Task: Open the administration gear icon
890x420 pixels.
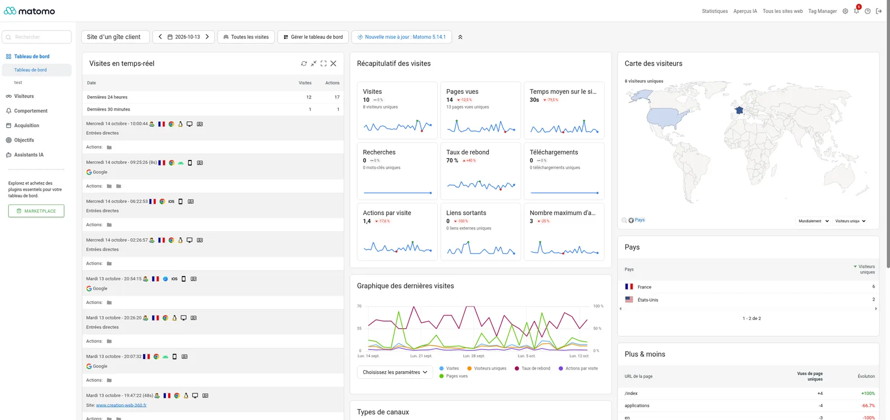Action: click(845, 11)
